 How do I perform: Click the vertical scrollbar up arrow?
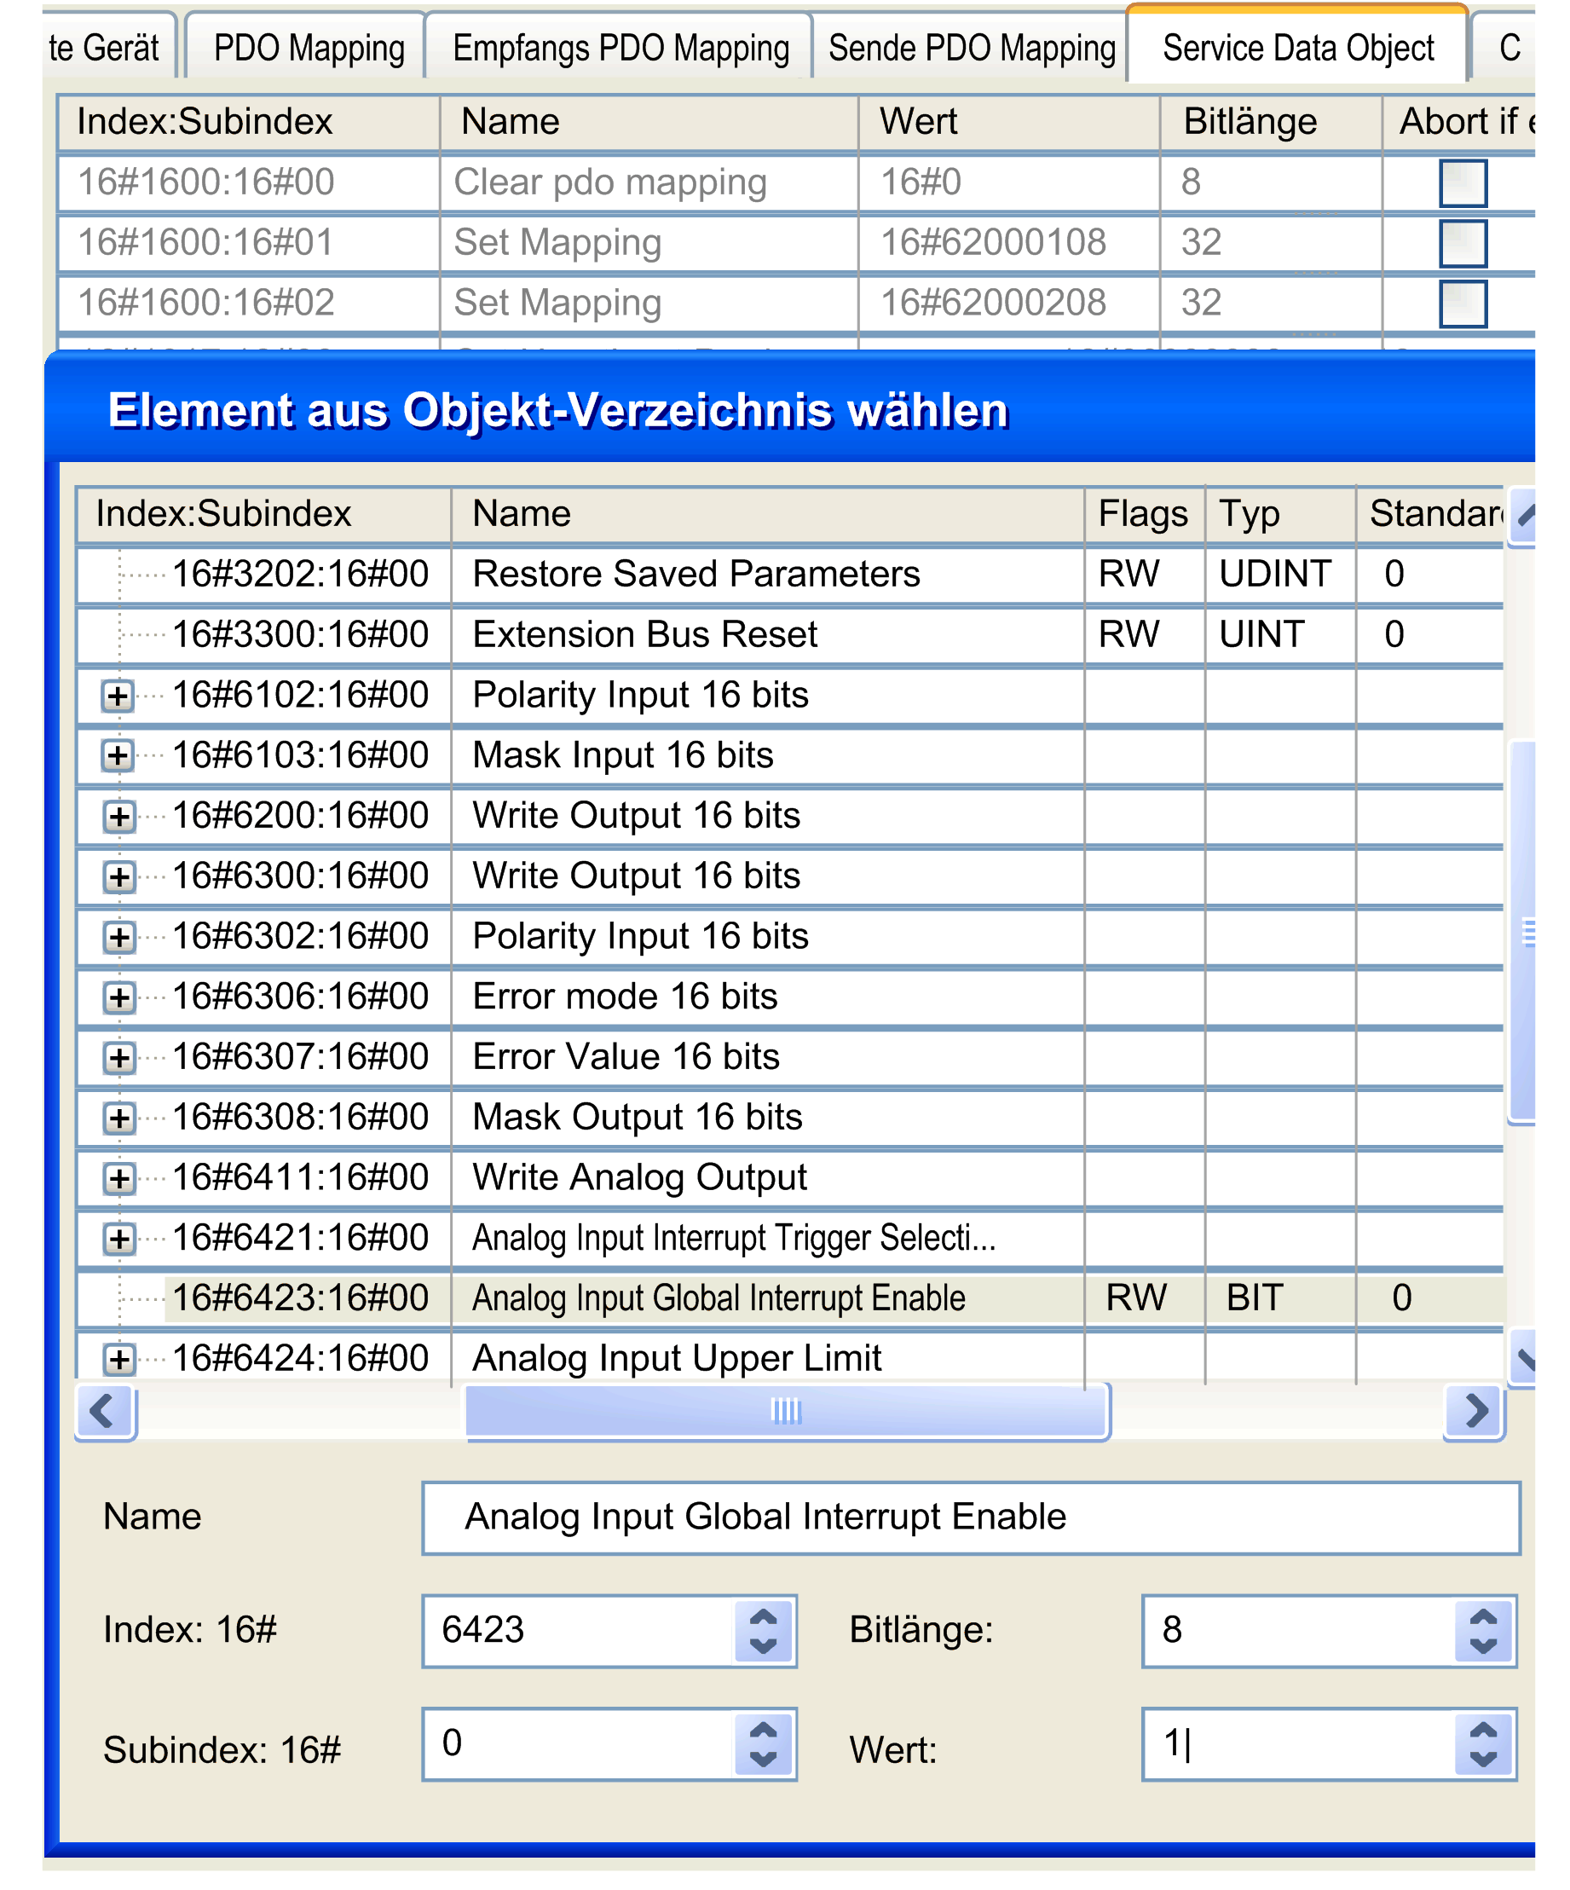(1522, 516)
